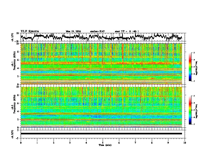The width and height of the screenshot is (208, 160).
Task: Click ch.1 "Frequency (kHz)" axis label
Action: pyautogui.click(x=14, y=61)
